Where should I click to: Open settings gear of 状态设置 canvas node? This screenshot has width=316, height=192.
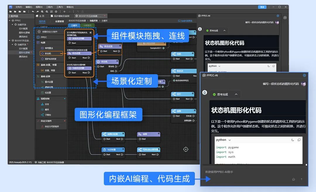(120, 46)
